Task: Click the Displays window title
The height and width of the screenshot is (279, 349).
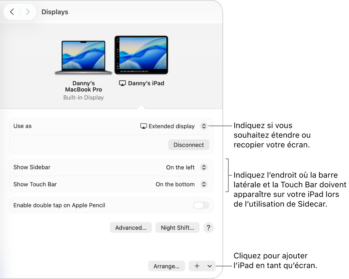Action: (x=55, y=12)
